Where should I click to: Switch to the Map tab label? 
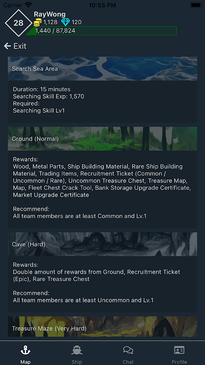click(26, 362)
